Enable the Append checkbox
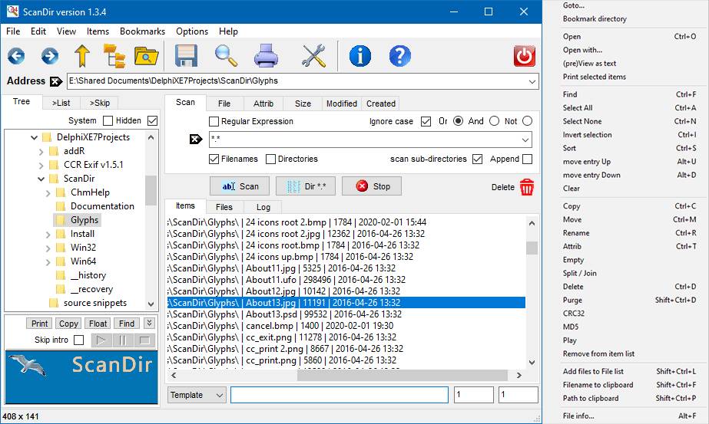709x424 pixels. tap(527, 159)
